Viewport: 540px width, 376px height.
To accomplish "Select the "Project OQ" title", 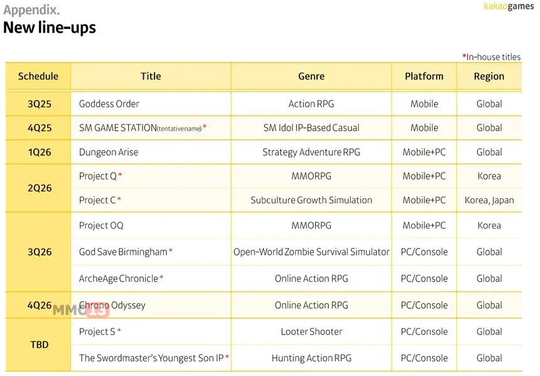I will click(101, 225).
